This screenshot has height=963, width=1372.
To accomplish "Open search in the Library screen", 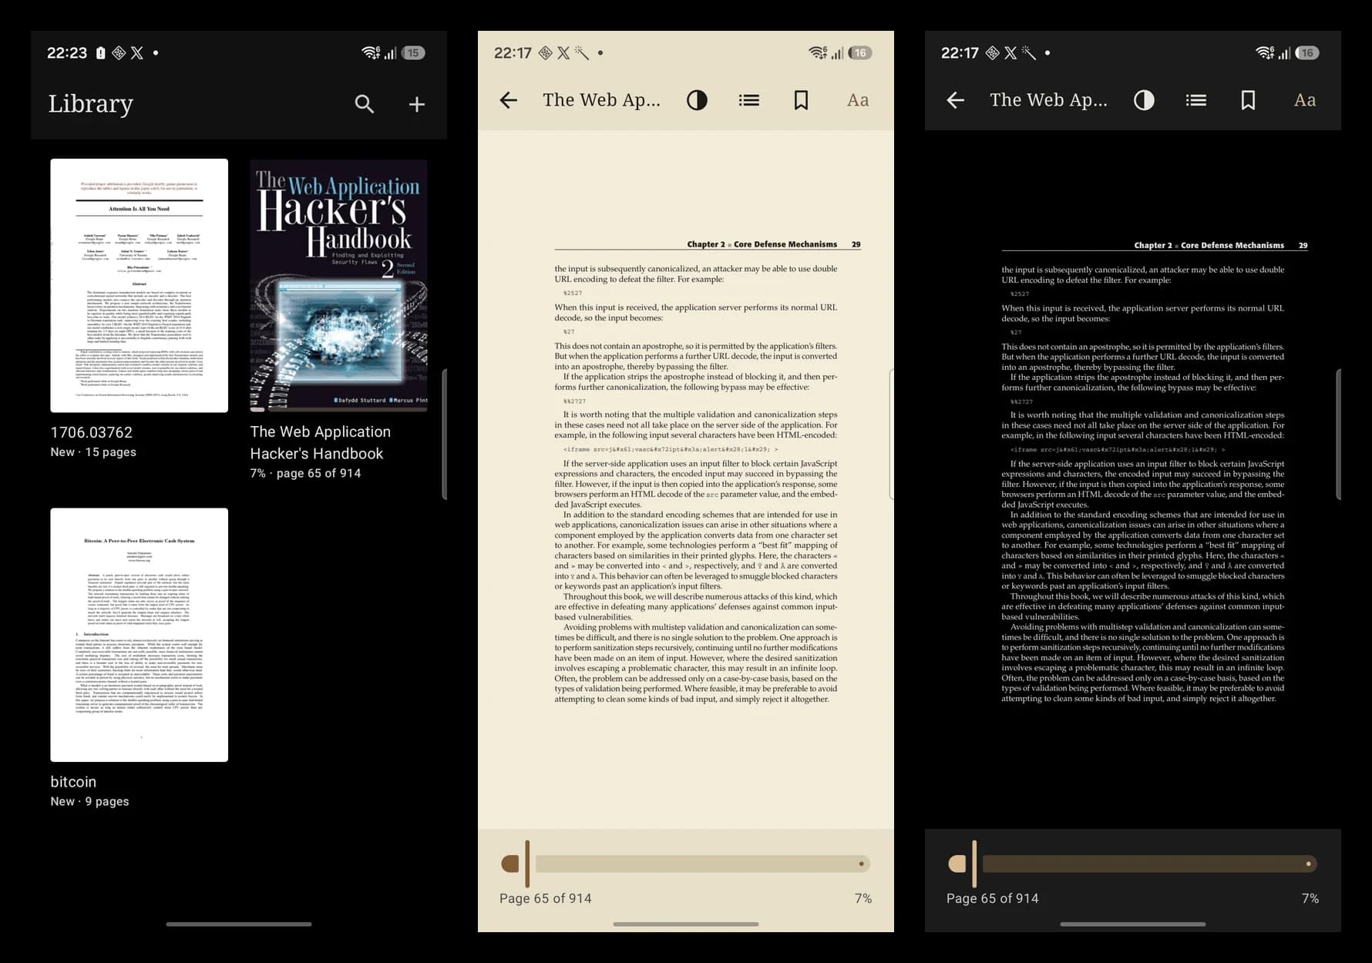I will [x=365, y=104].
